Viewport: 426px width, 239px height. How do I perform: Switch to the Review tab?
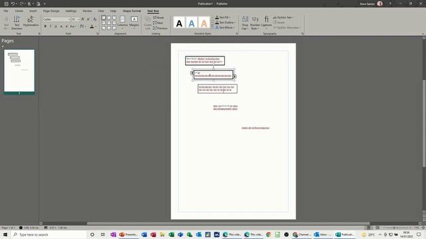coord(87,11)
